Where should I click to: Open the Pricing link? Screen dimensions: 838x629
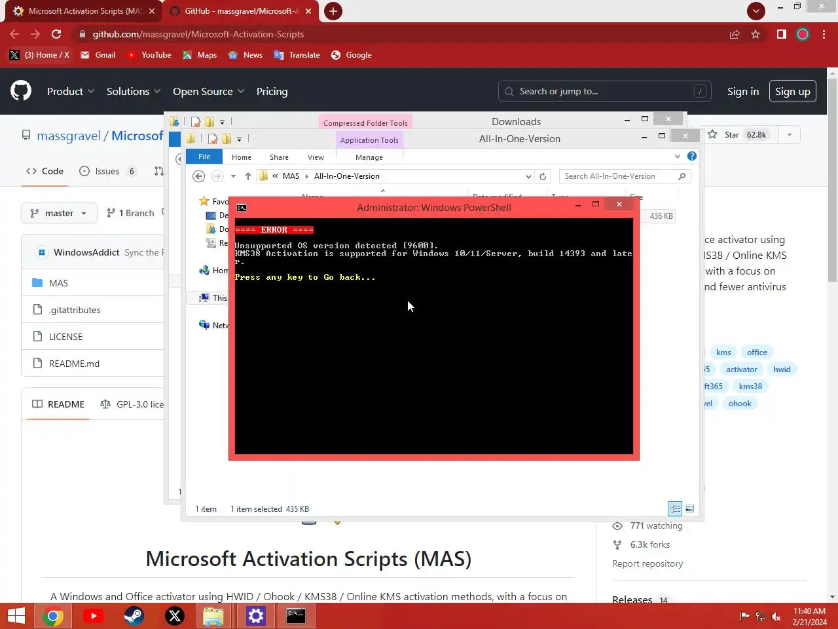(272, 91)
